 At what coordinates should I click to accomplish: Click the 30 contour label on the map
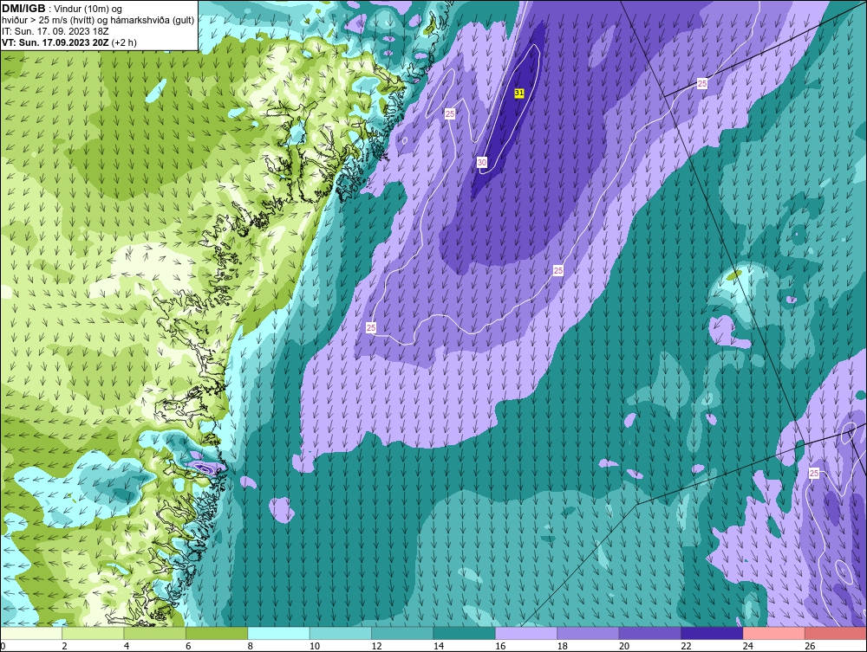tap(482, 162)
